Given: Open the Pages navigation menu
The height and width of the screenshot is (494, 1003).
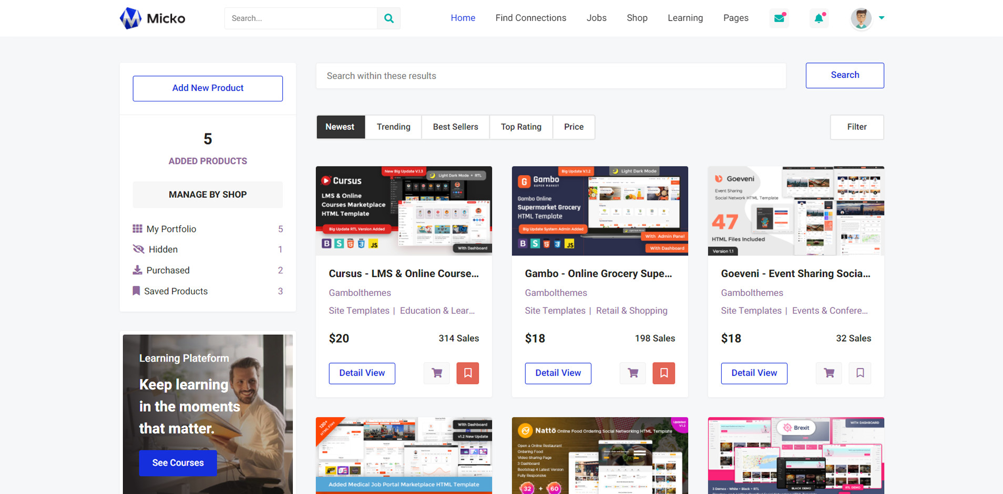Looking at the screenshot, I should (735, 18).
